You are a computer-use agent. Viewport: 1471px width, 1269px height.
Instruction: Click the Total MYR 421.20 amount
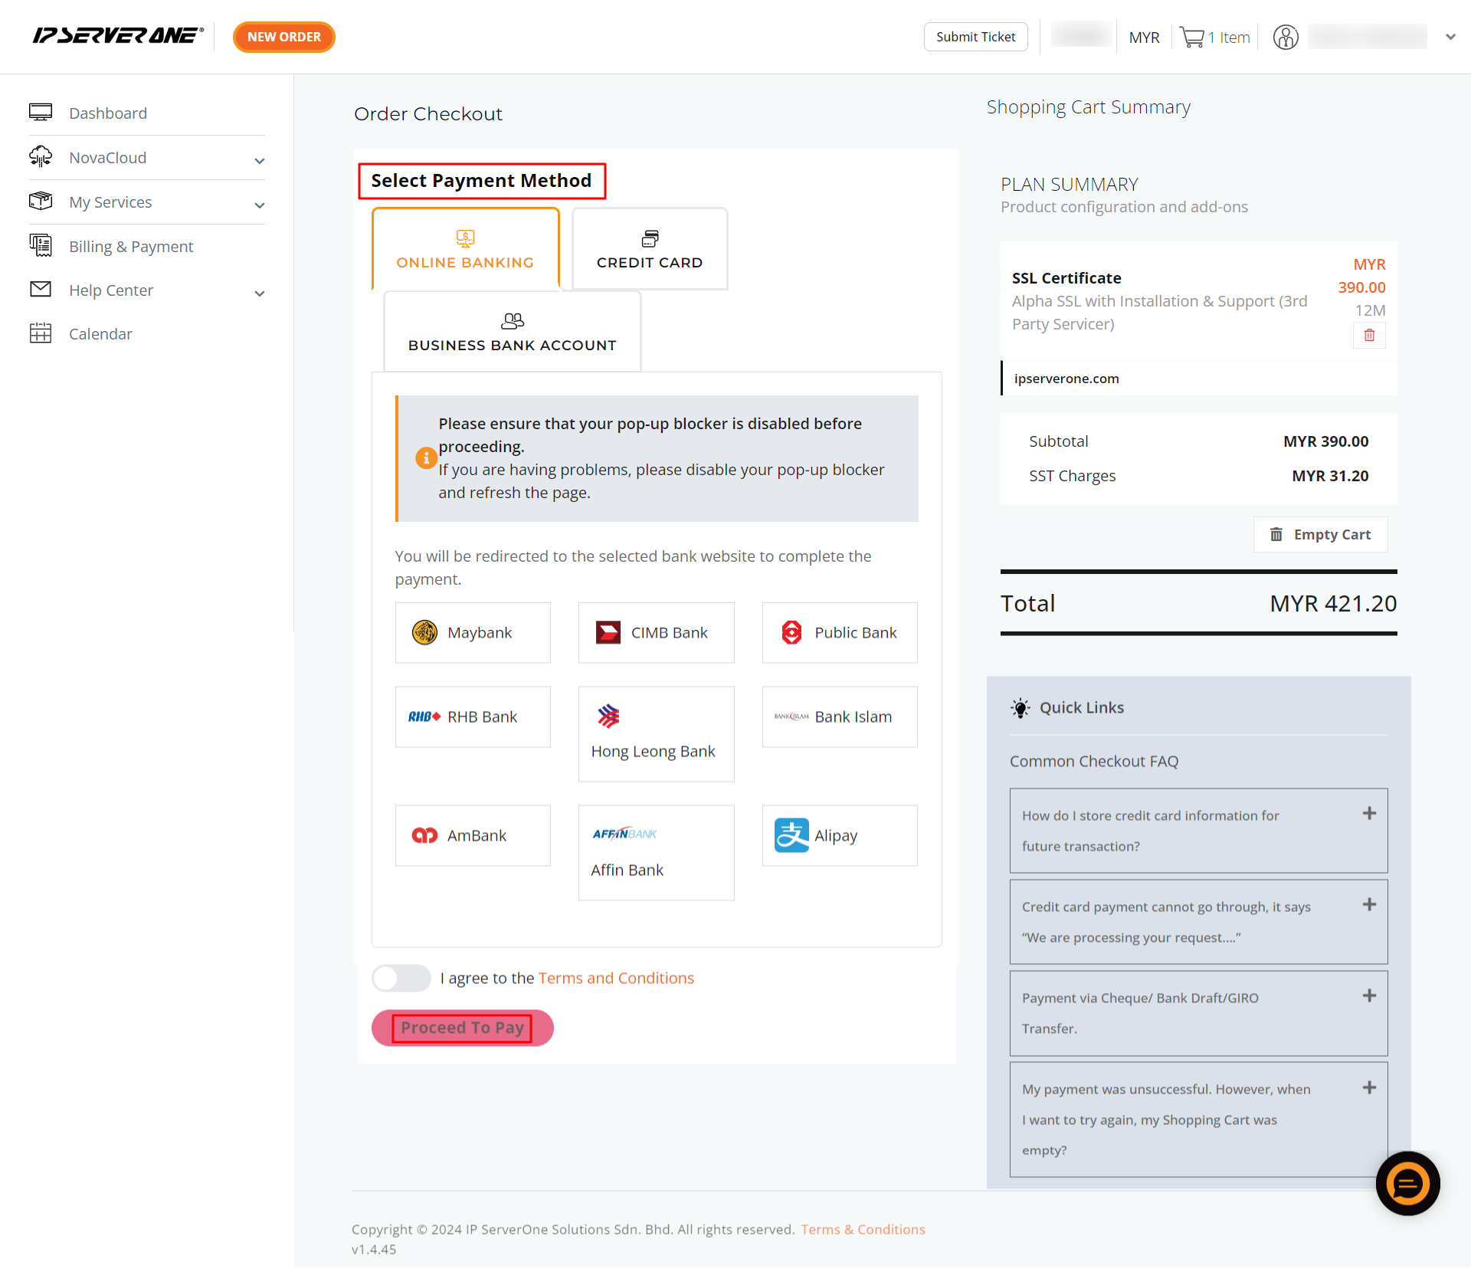click(1333, 604)
